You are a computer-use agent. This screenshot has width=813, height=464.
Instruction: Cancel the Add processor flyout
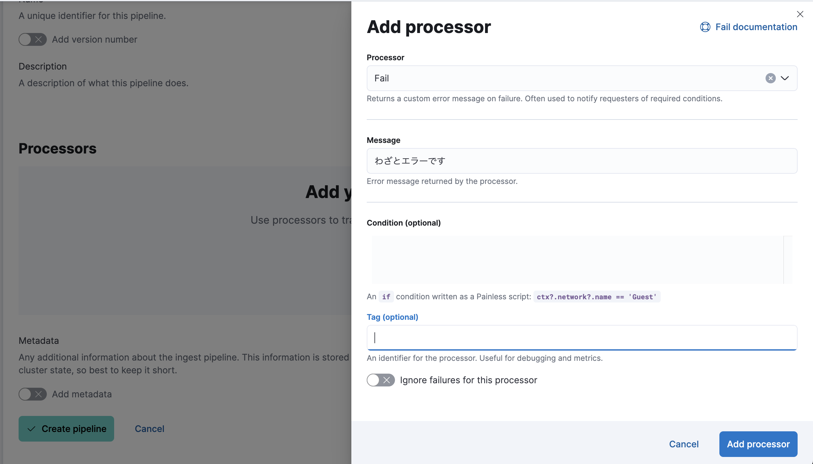[684, 444]
